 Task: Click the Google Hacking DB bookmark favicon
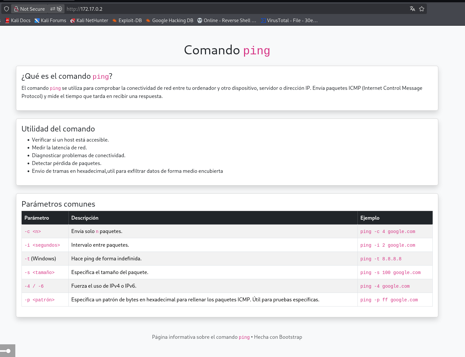pos(148,21)
